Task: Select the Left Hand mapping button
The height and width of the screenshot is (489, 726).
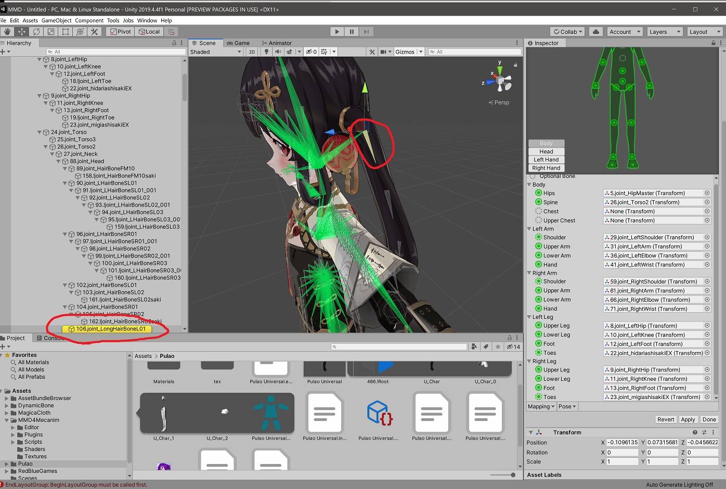Action: tap(546, 160)
